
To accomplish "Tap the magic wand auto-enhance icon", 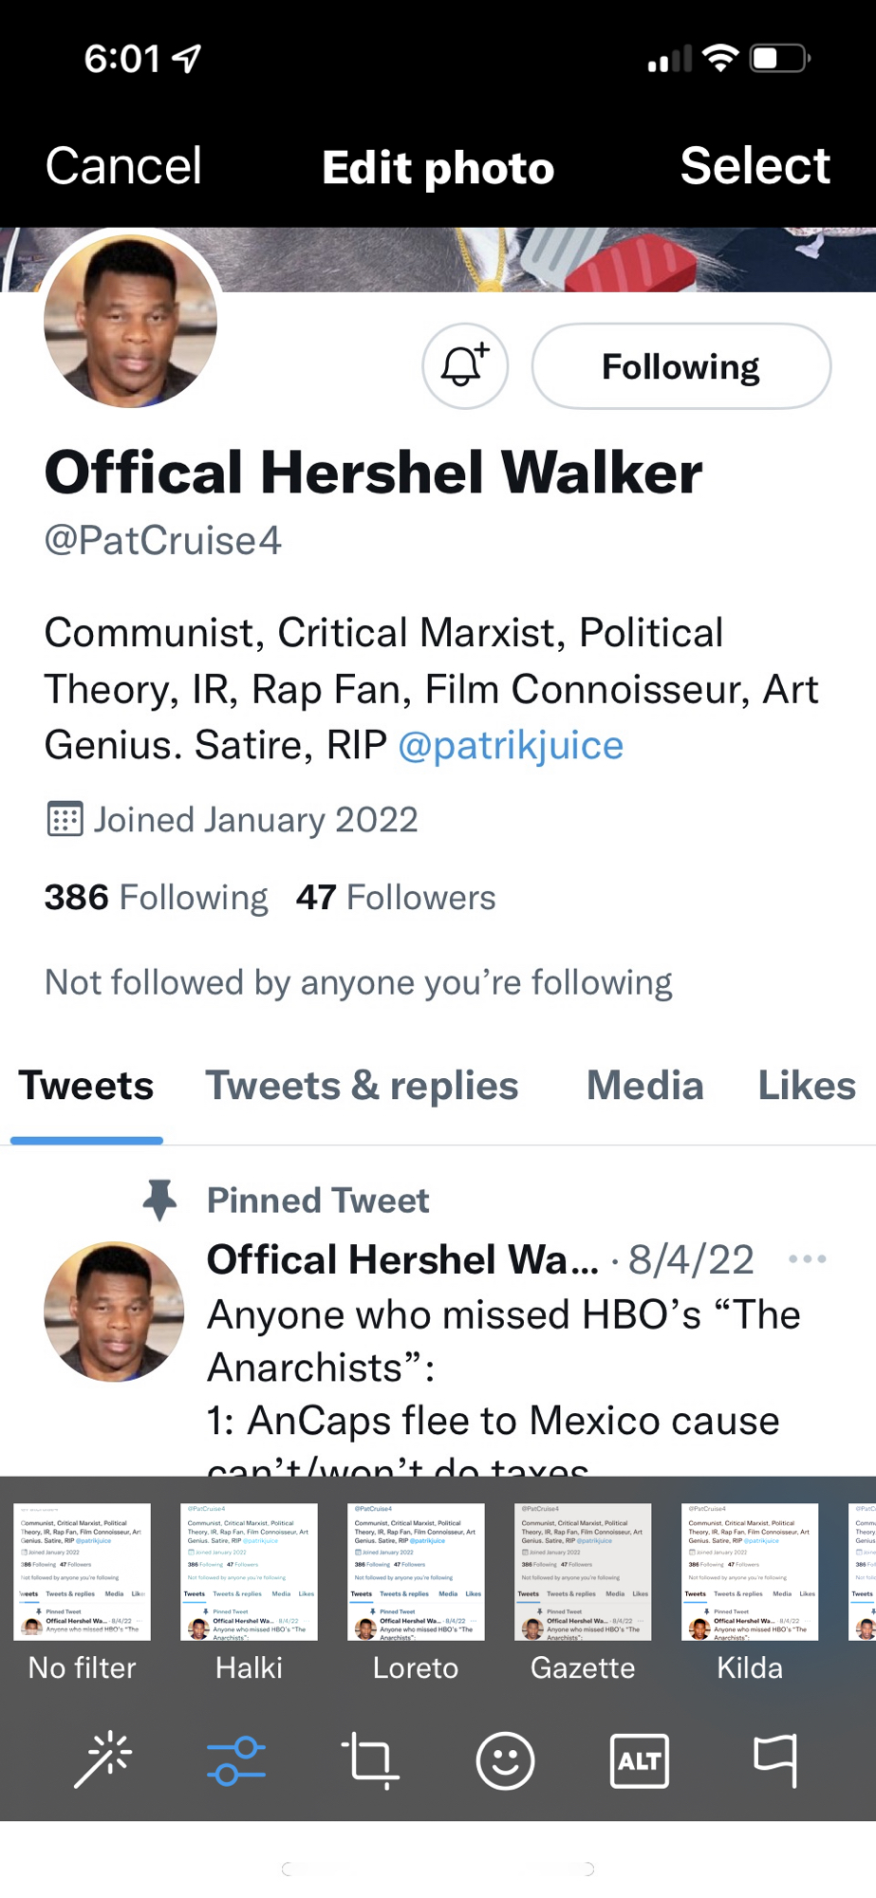I will pyautogui.click(x=103, y=1760).
